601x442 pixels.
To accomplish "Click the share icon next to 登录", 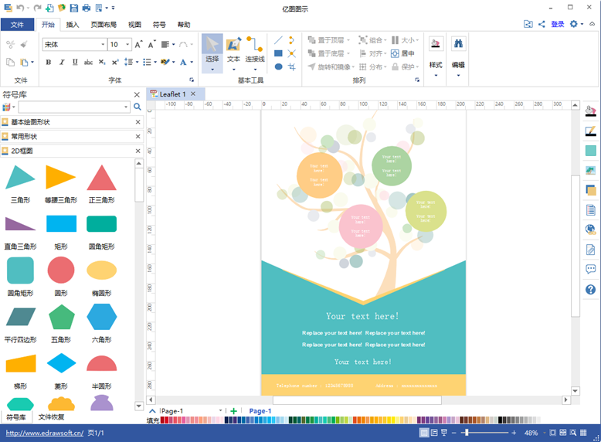I will (x=542, y=24).
